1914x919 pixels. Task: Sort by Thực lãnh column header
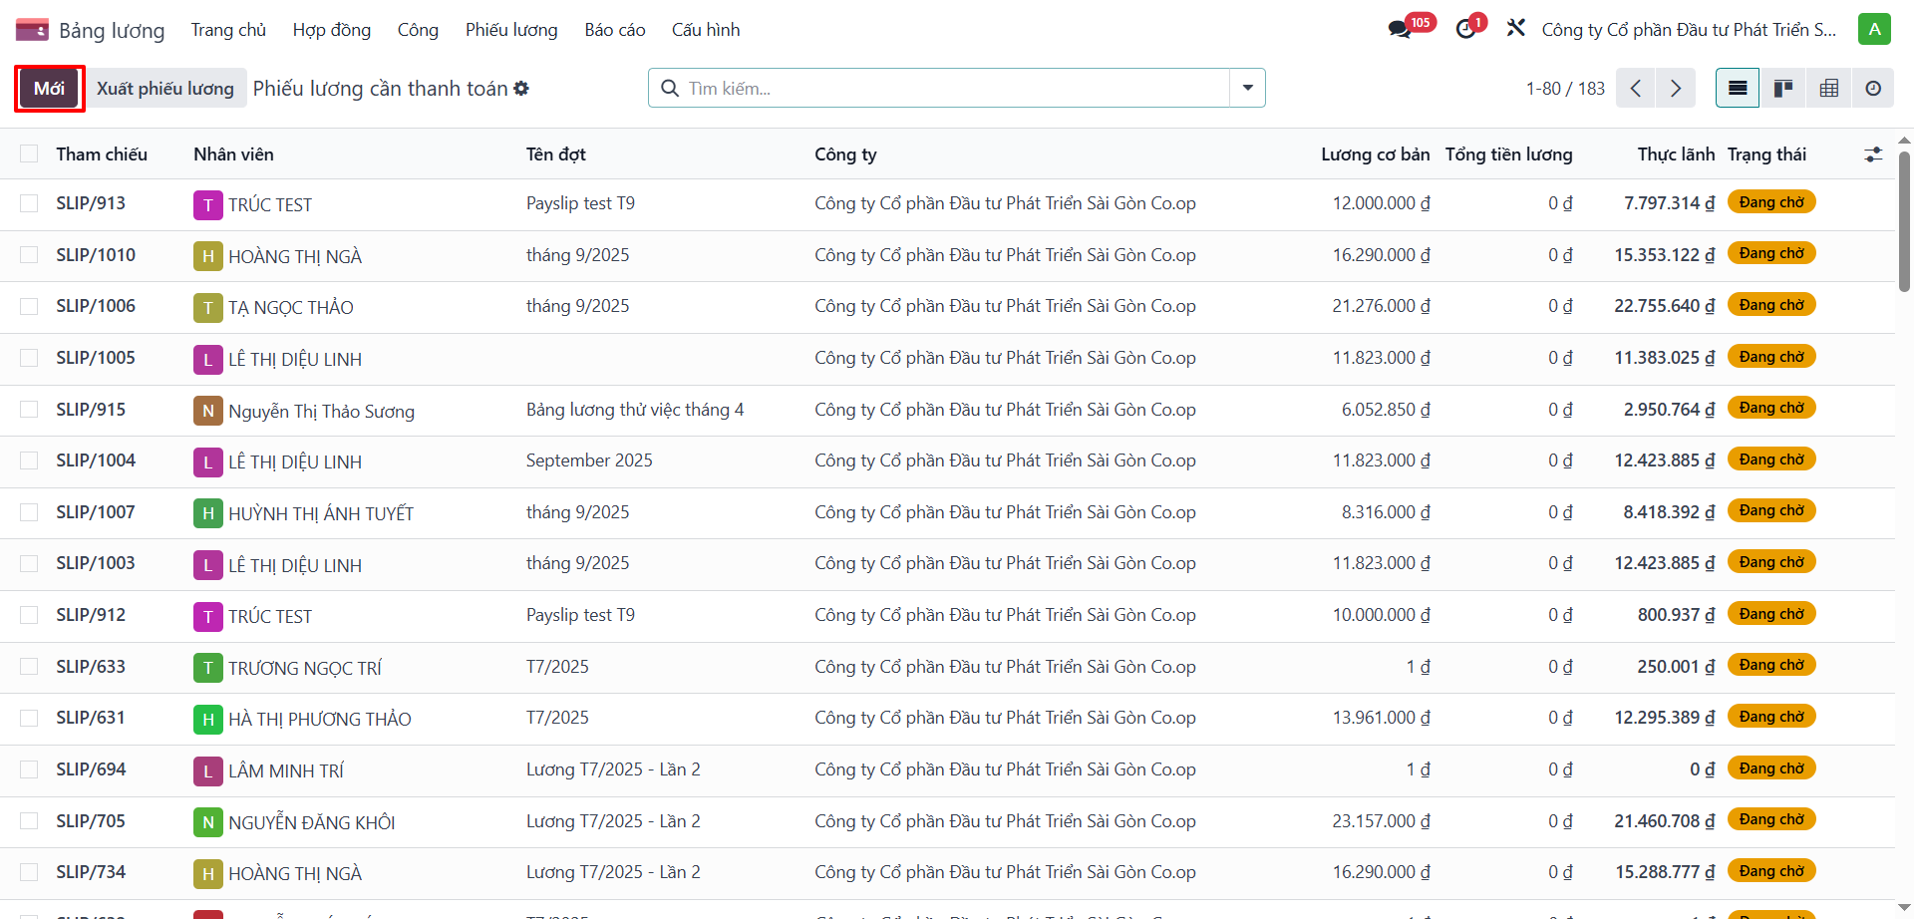click(x=1676, y=154)
